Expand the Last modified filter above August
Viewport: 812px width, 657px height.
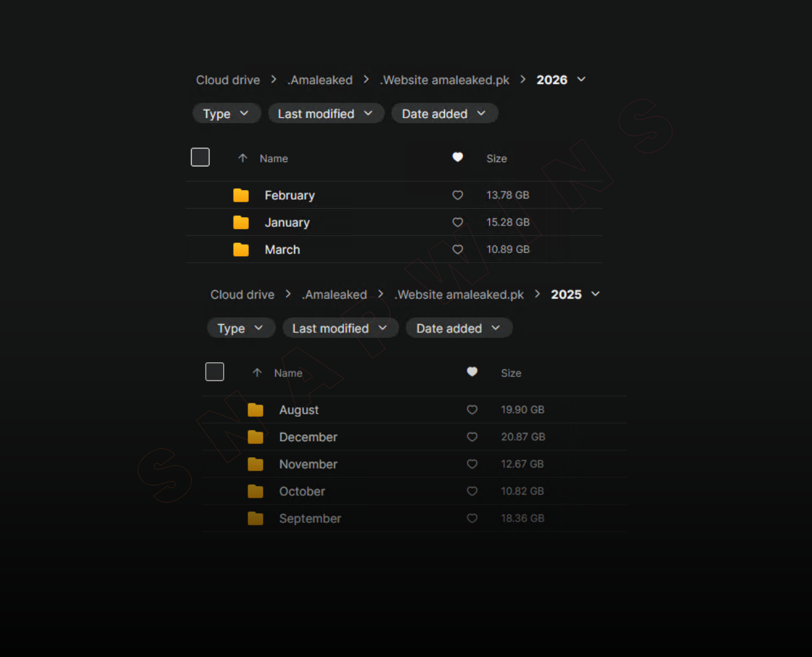[340, 328]
